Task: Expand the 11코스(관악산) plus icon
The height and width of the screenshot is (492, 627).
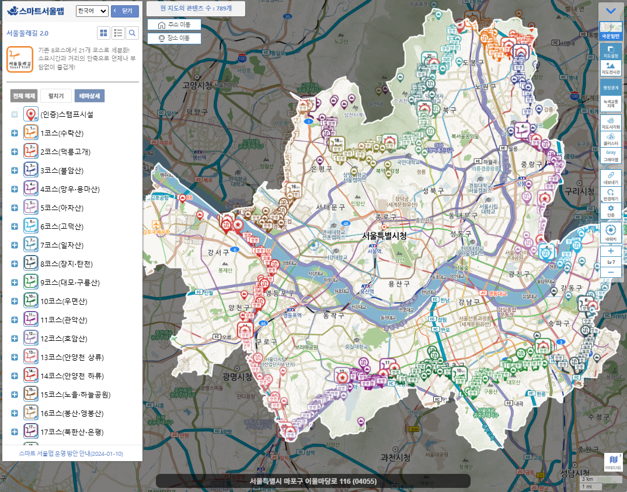Action: [15, 320]
